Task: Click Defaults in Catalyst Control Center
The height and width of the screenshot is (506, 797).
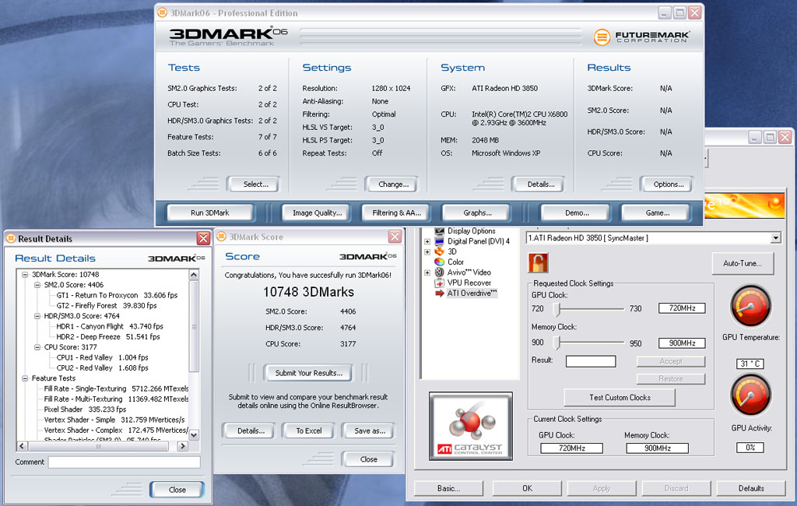Action: pyautogui.click(x=751, y=488)
